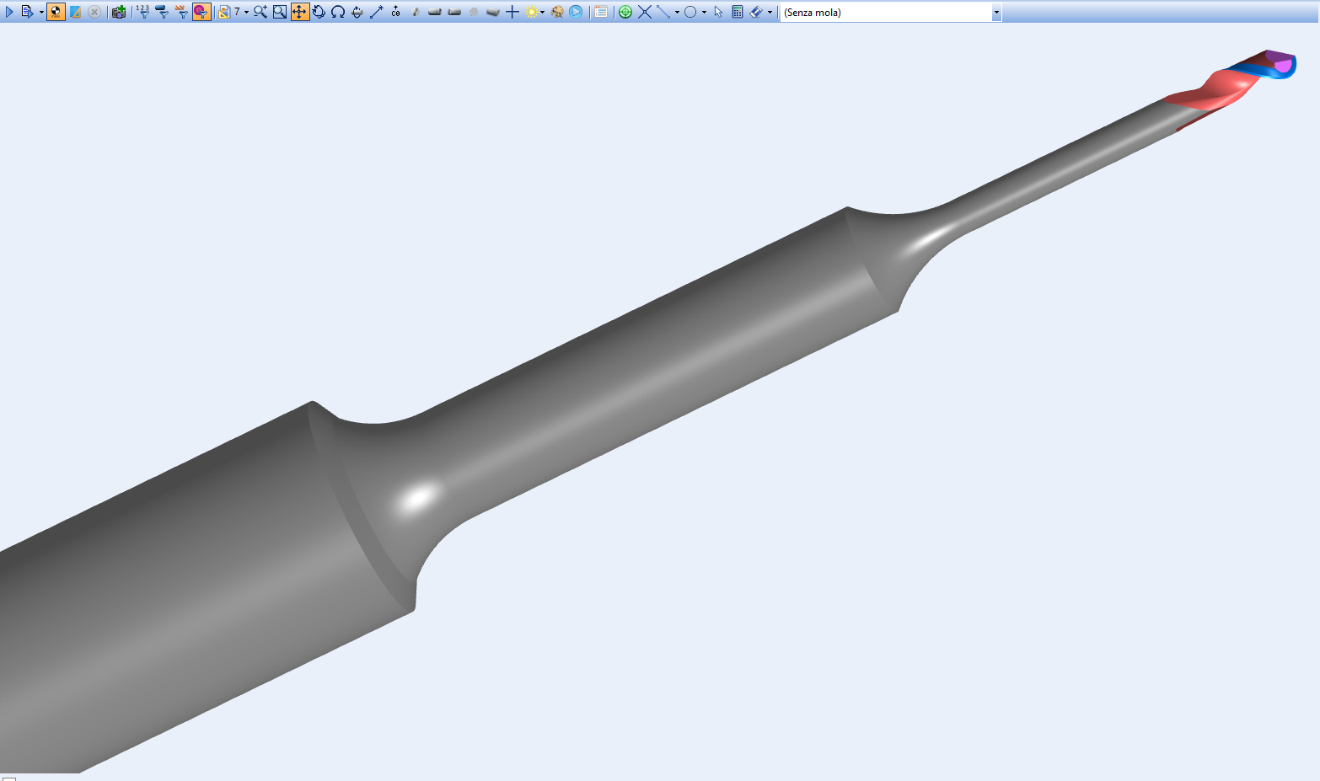Image resolution: width=1320 pixels, height=781 pixels.
Task: Click the arrow pointer selection tool
Action: (x=718, y=12)
